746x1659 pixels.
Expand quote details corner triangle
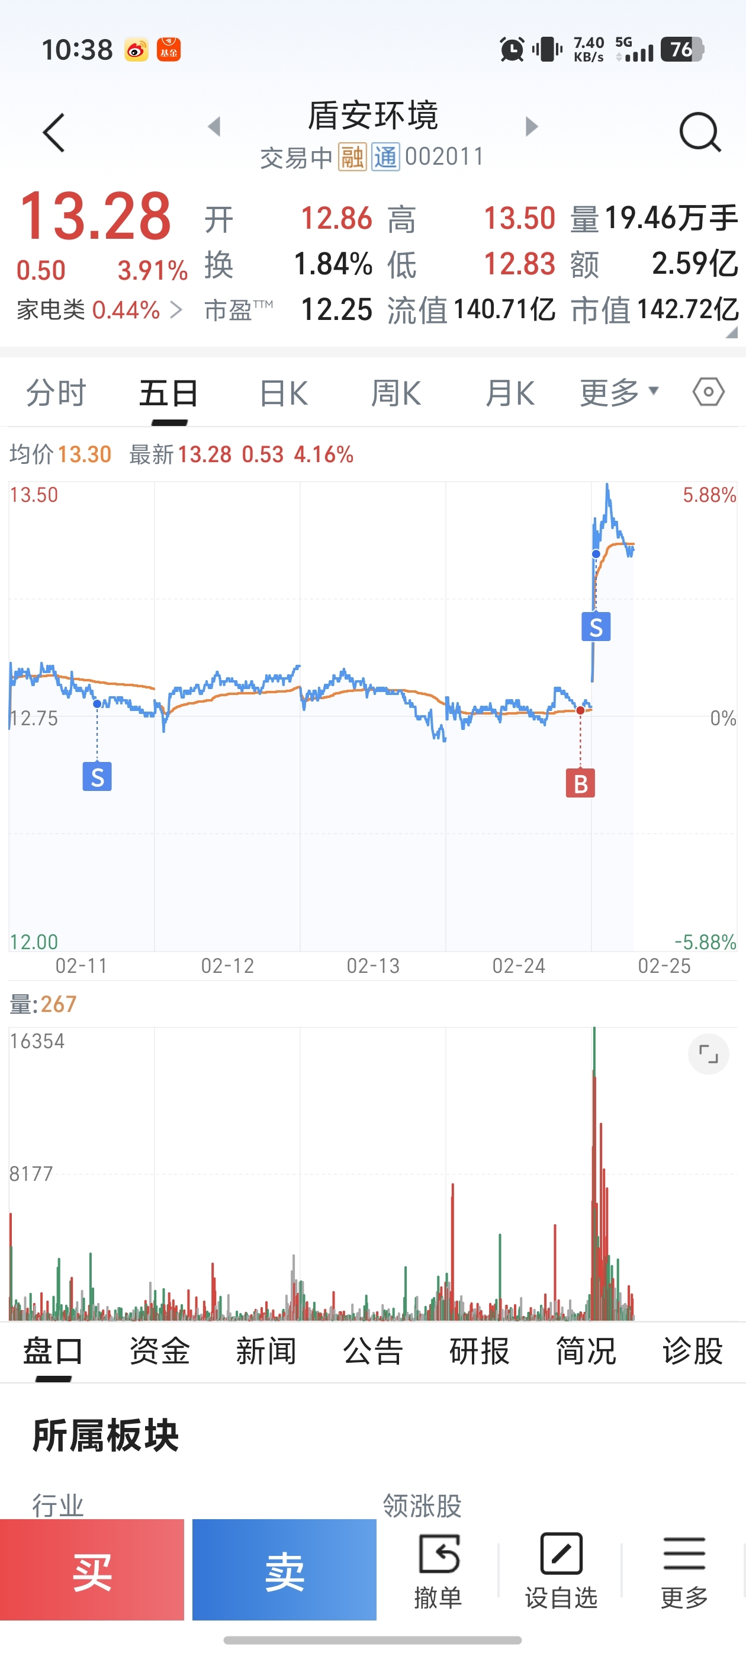pyautogui.click(x=731, y=332)
